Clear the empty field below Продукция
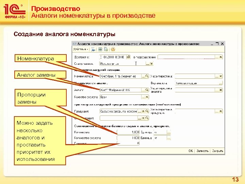The height and width of the screenshot is (184, 245). point(143,118)
